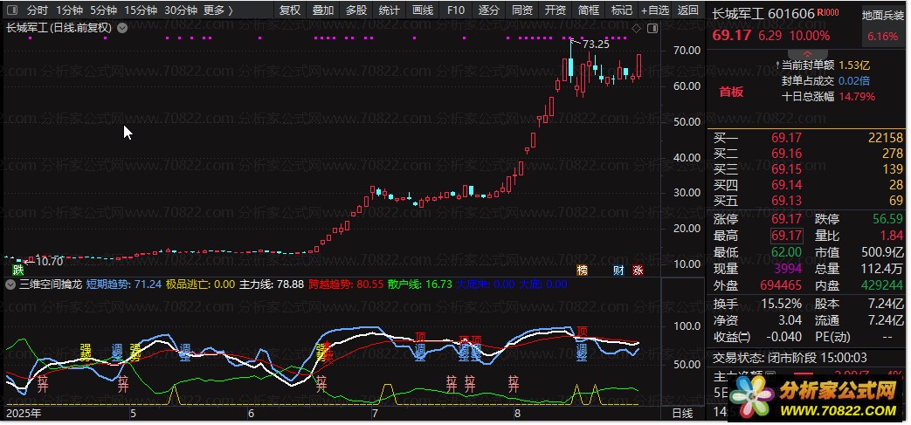Click the stock name 长城军工 601606
Screen dimensions: 911x425
(763, 13)
